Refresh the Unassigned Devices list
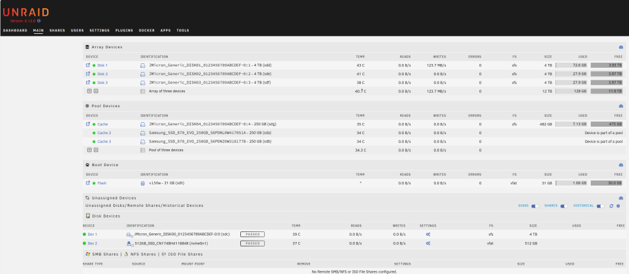Screen dimensions: 629x274 click(x=611, y=206)
